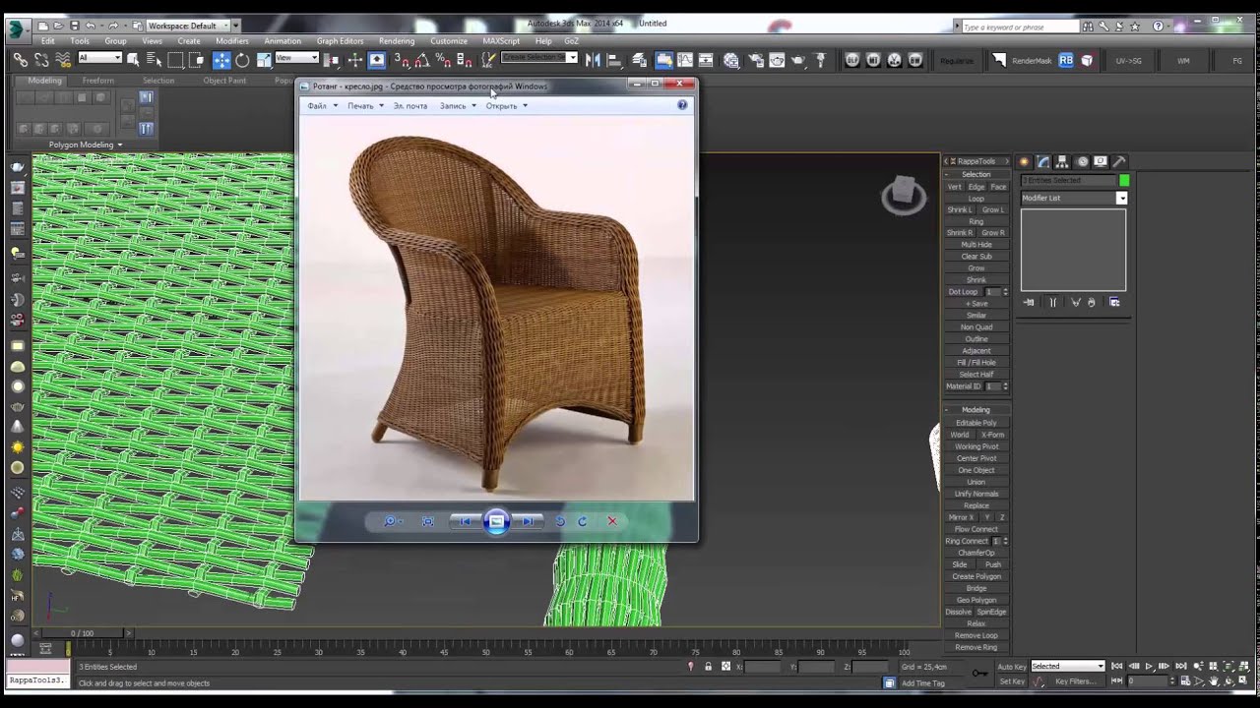This screenshot has width=1260, height=708.
Task: Open the Material Editor from the toolbar
Action: 731,60
